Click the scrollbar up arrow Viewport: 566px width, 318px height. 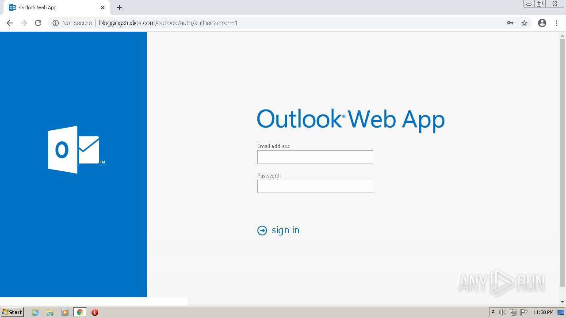click(562, 35)
